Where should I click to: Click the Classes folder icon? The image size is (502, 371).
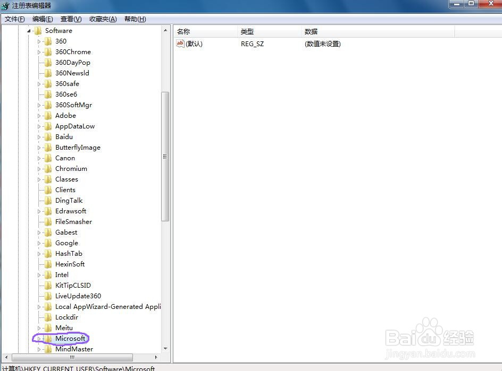click(48, 179)
